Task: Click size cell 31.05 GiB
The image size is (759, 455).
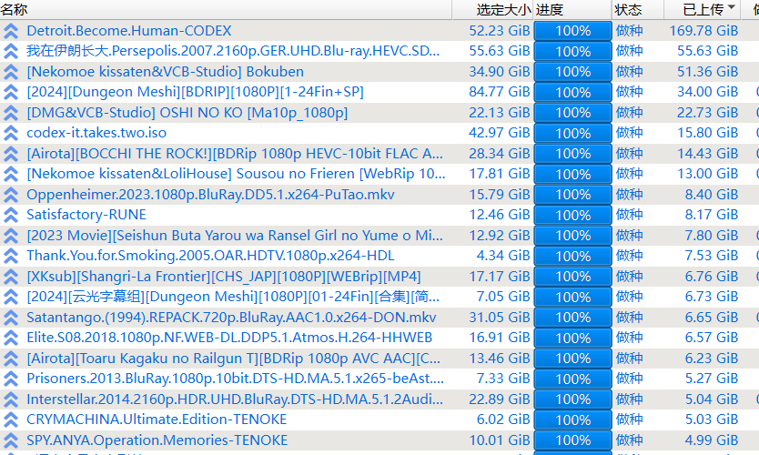Action: pos(499,317)
